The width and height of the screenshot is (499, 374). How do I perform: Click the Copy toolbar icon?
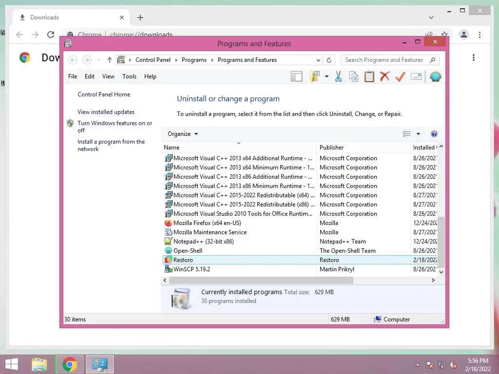click(354, 76)
